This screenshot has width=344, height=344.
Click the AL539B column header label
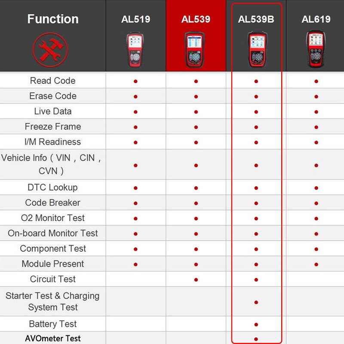coord(256,19)
